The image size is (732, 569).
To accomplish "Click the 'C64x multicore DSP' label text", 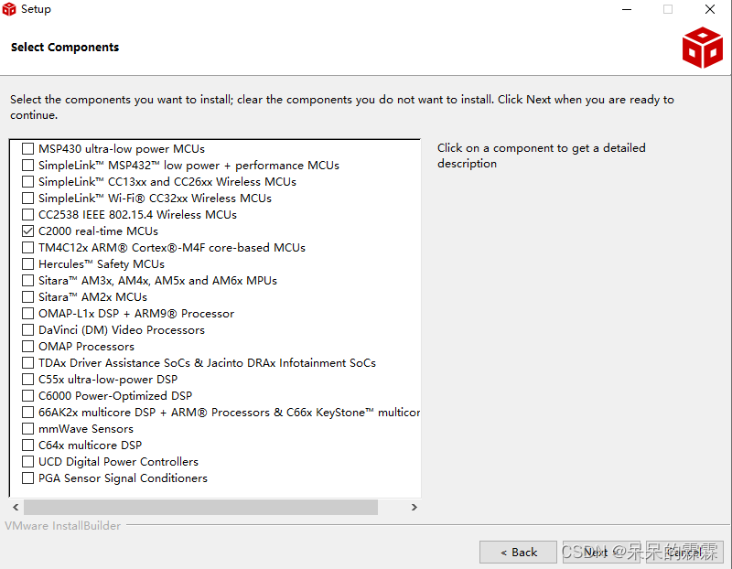I will click(x=90, y=446).
